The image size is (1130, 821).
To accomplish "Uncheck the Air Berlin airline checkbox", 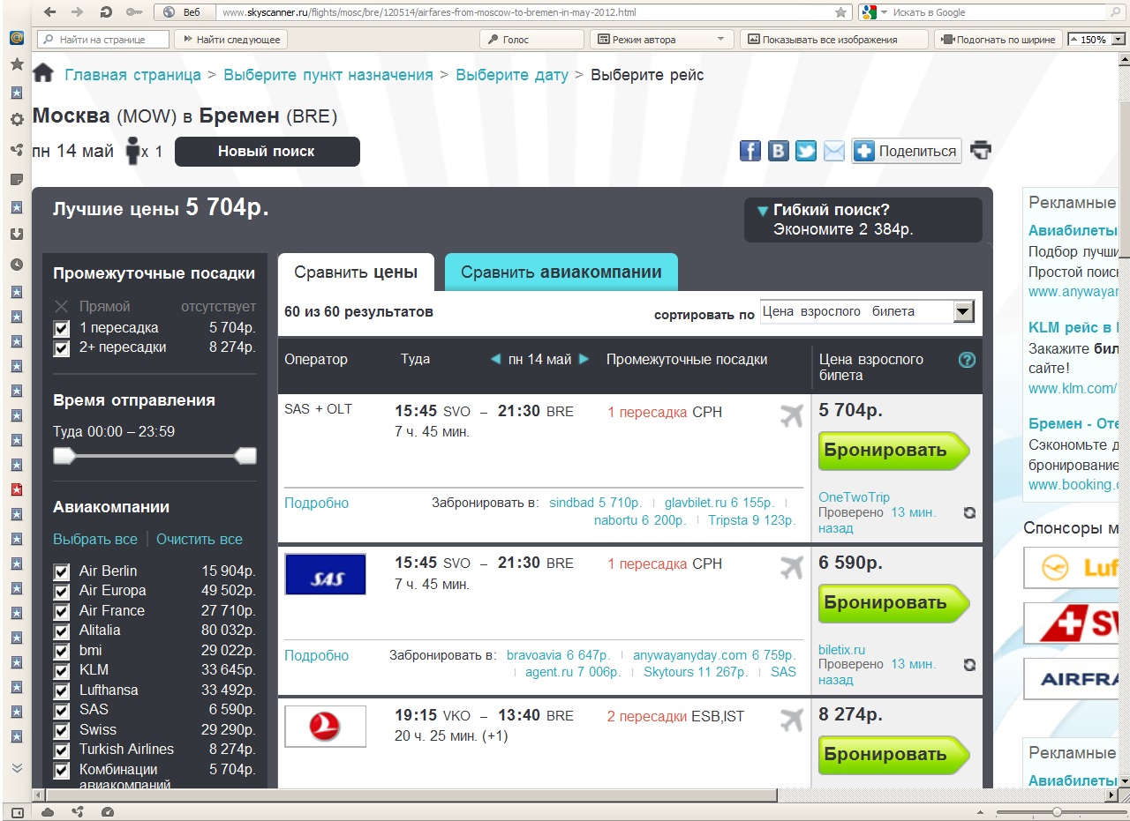I will pos(61,571).
